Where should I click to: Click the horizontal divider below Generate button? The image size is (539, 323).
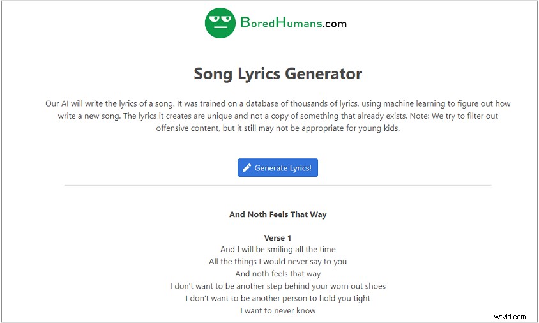point(278,186)
